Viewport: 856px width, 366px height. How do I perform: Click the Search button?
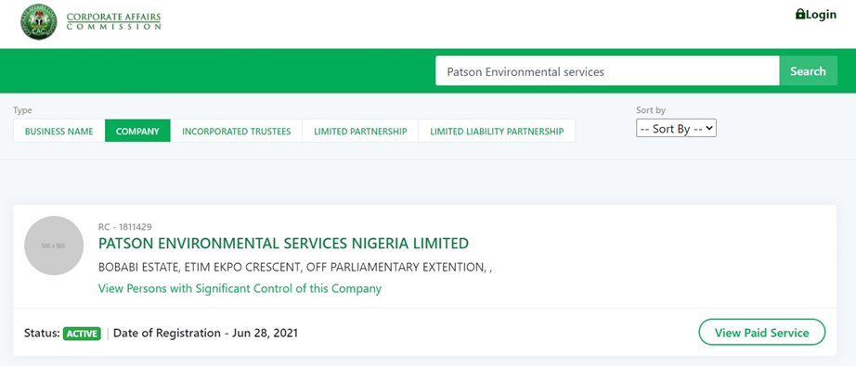point(808,70)
